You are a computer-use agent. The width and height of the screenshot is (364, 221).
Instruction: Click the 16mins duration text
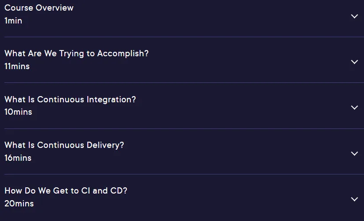[x=18, y=158]
